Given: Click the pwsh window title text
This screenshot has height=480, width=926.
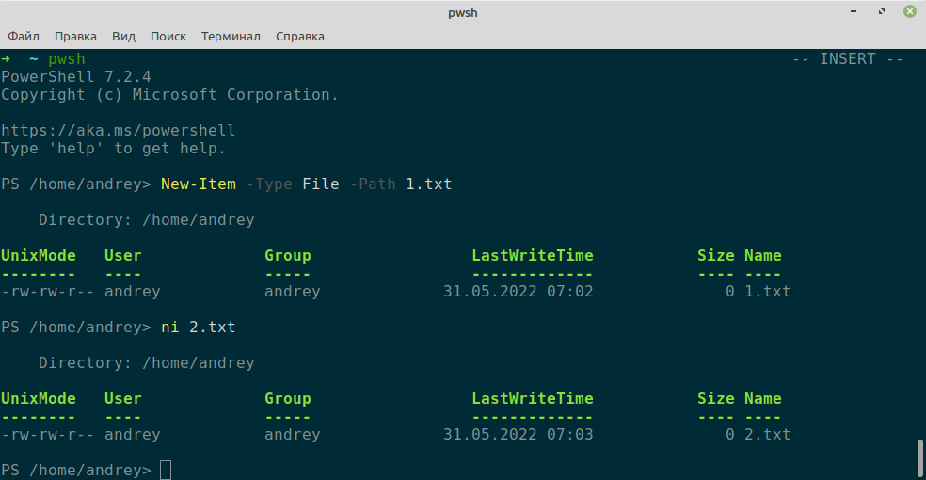Looking at the screenshot, I should pos(462,12).
